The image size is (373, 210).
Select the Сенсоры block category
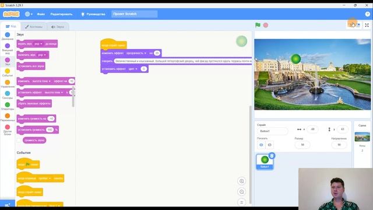[8, 95]
